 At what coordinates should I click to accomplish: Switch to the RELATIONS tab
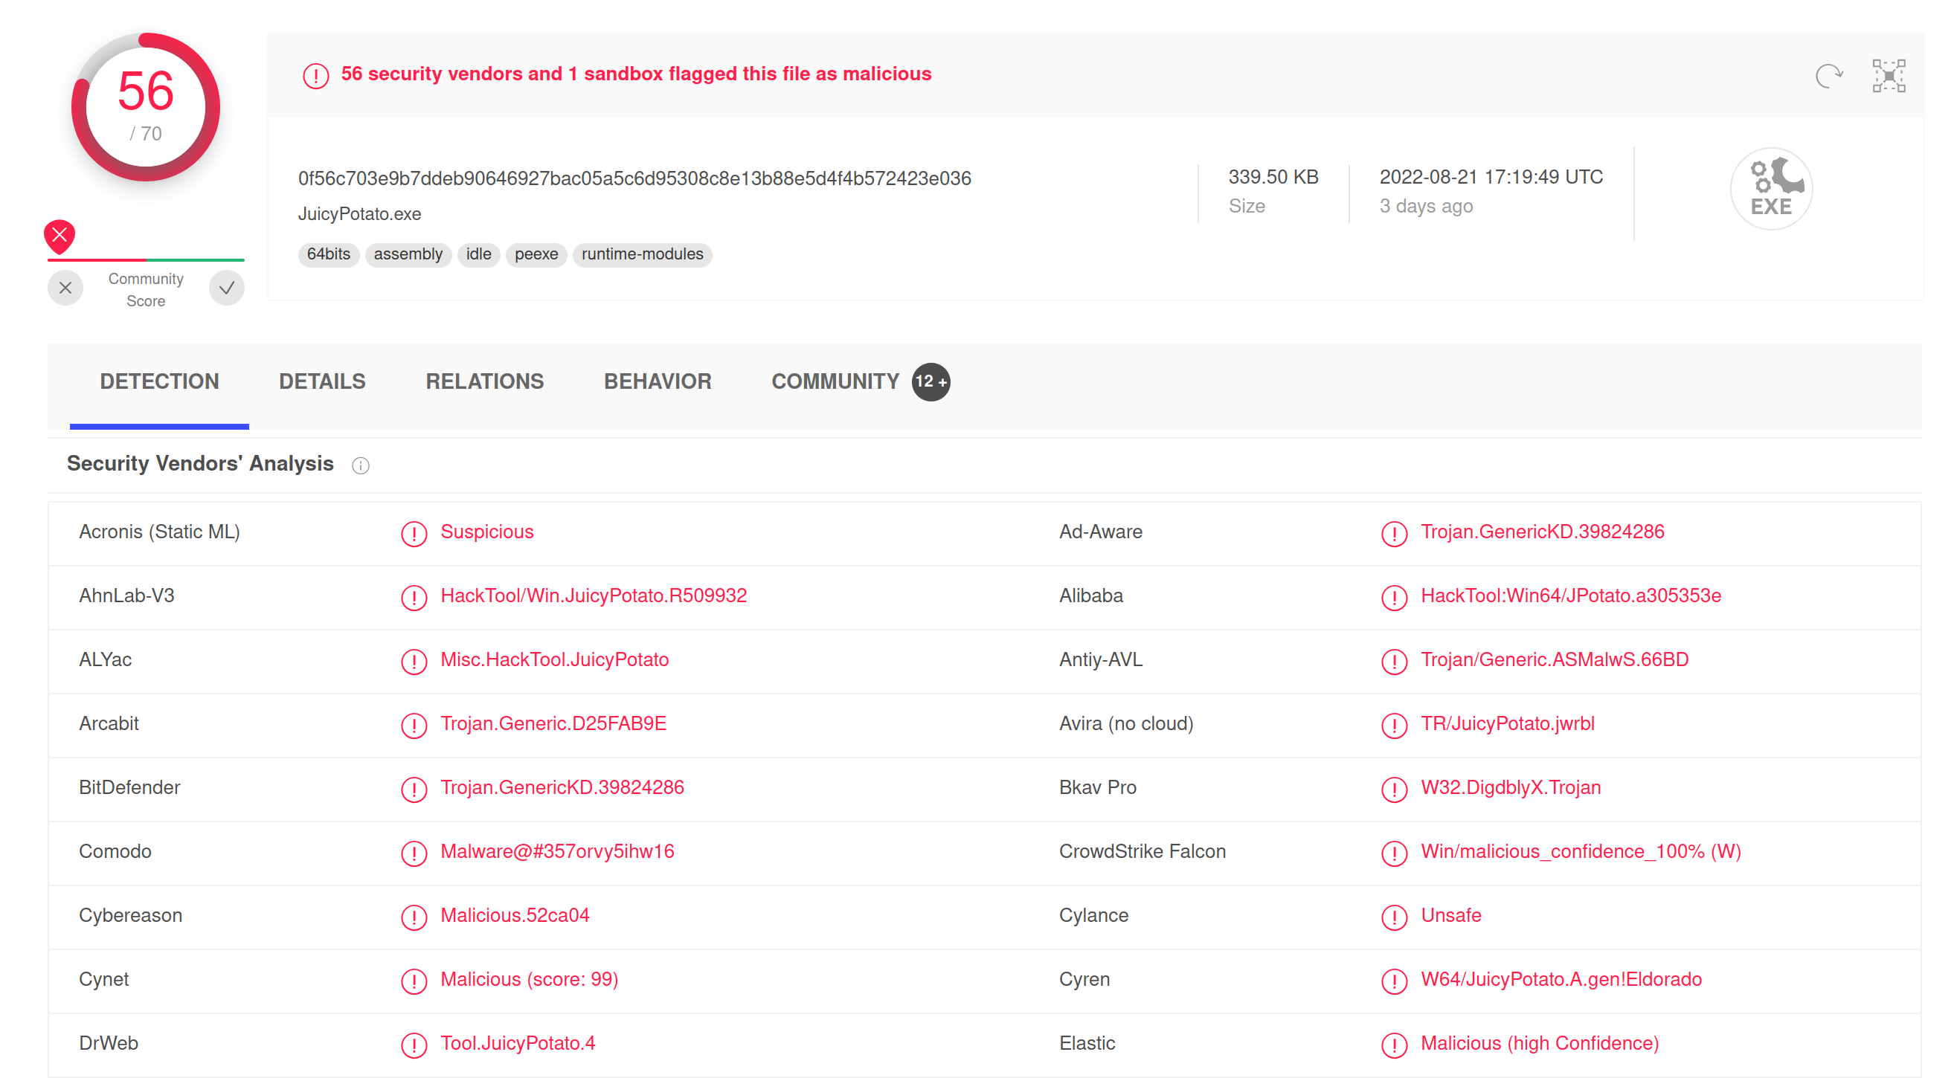pyautogui.click(x=482, y=382)
